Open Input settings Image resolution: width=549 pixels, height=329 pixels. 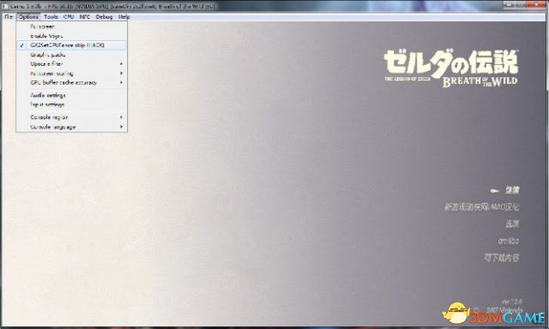[71, 105]
